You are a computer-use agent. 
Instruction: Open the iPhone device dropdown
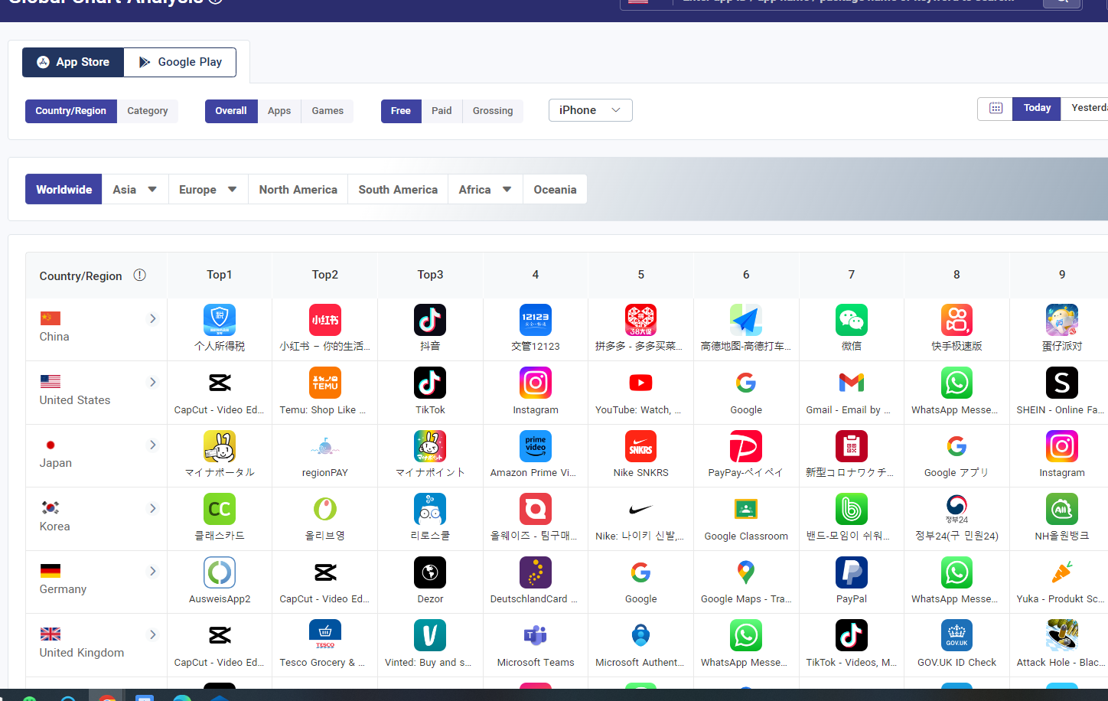(590, 110)
